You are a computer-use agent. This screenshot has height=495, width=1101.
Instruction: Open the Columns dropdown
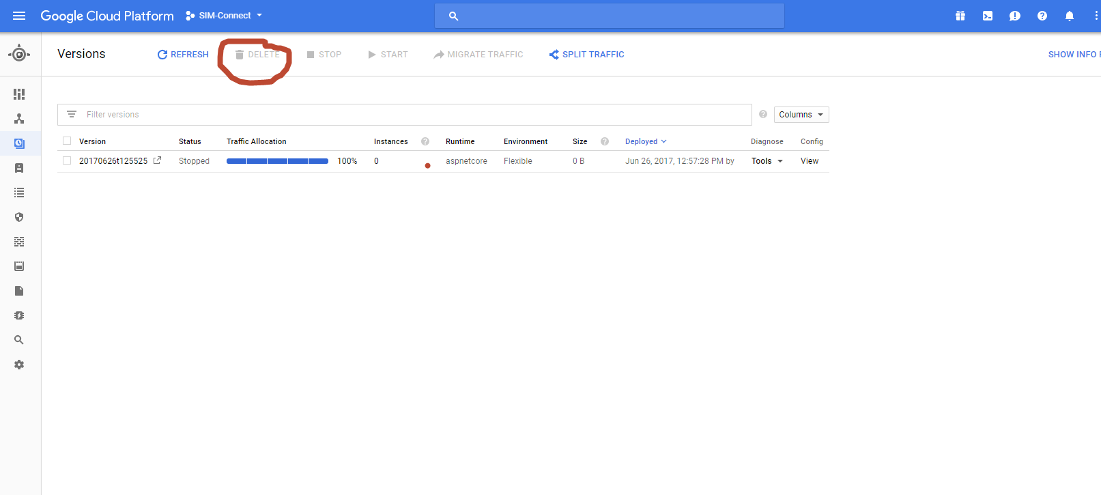[x=801, y=115]
